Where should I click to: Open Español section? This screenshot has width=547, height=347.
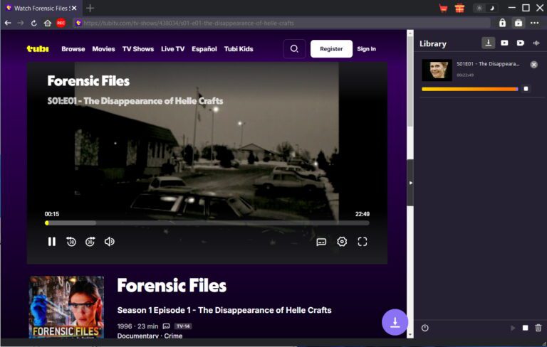(204, 49)
